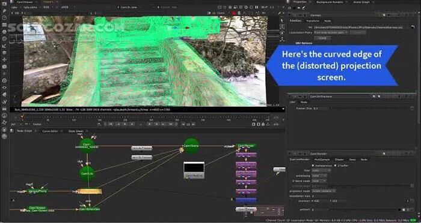421x223 pixels.
Task: Collapse the Cam1Render properties panel arrow
Action: click(x=290, y=153)
